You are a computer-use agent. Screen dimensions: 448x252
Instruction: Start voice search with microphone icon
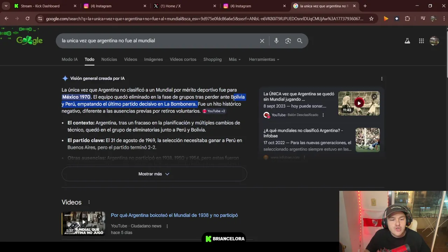276,41
